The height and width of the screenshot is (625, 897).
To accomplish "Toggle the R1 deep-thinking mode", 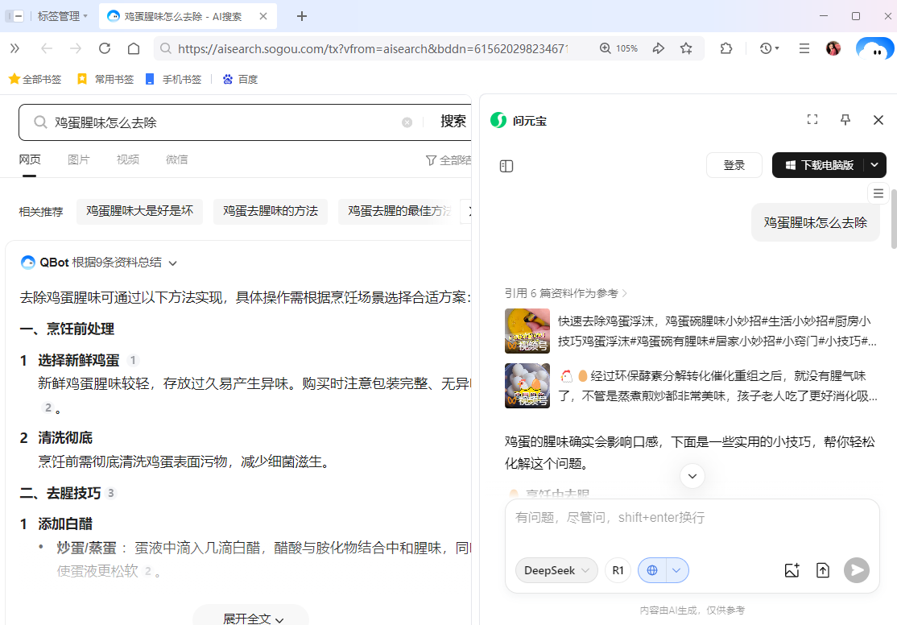I will [618, 569].
